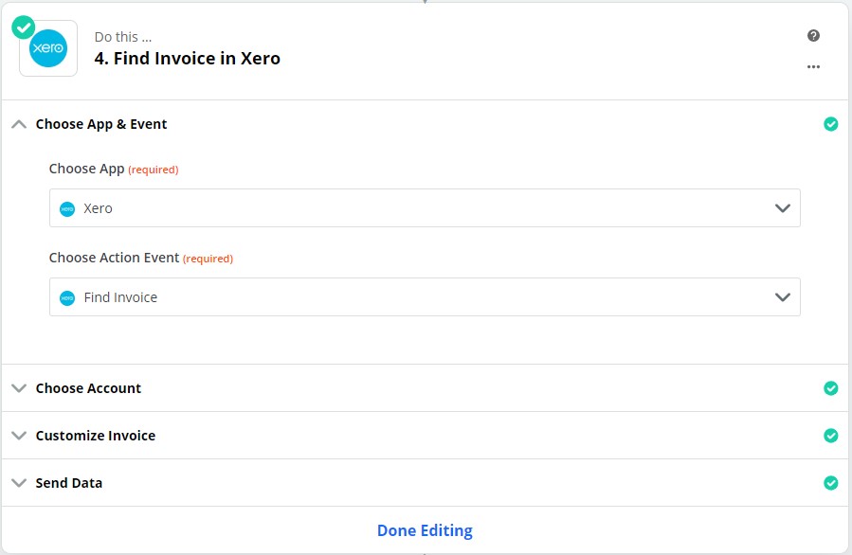Collapse the Choose App & Event section
This screenshot has height=555, width=852.
(19, 124)
